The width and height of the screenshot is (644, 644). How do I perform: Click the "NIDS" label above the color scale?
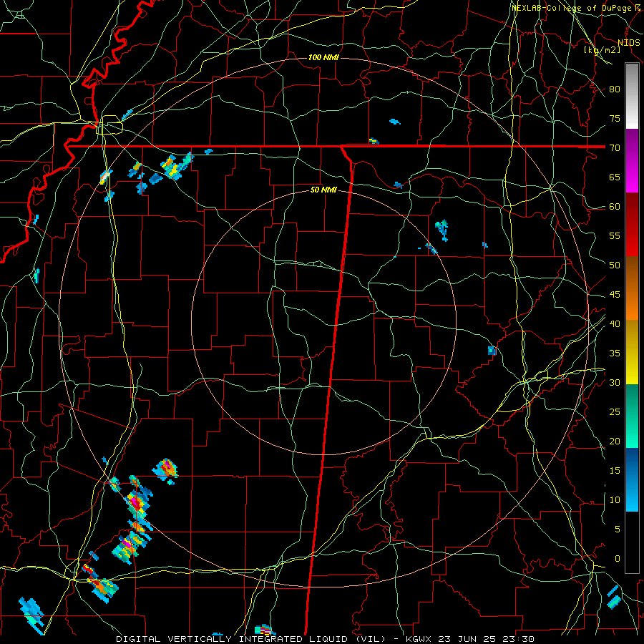[628, 43]
